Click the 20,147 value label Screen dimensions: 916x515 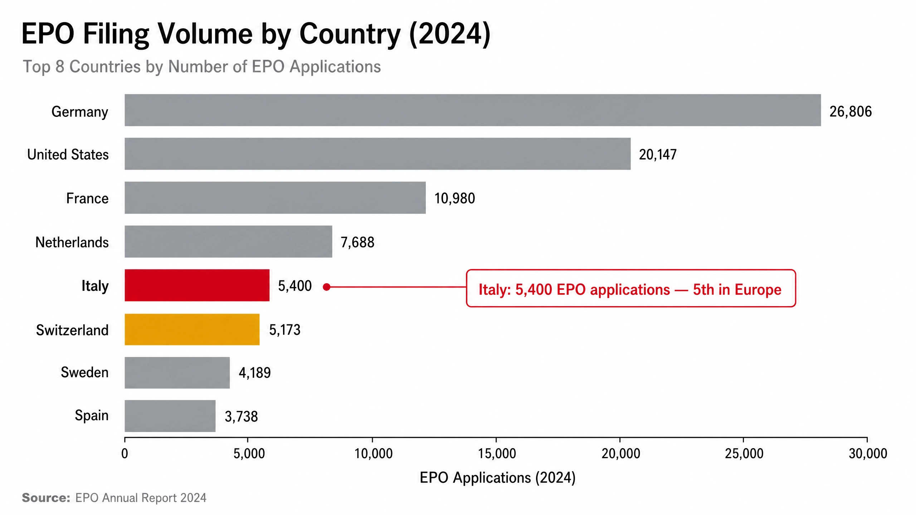click(x=658, y=155)
